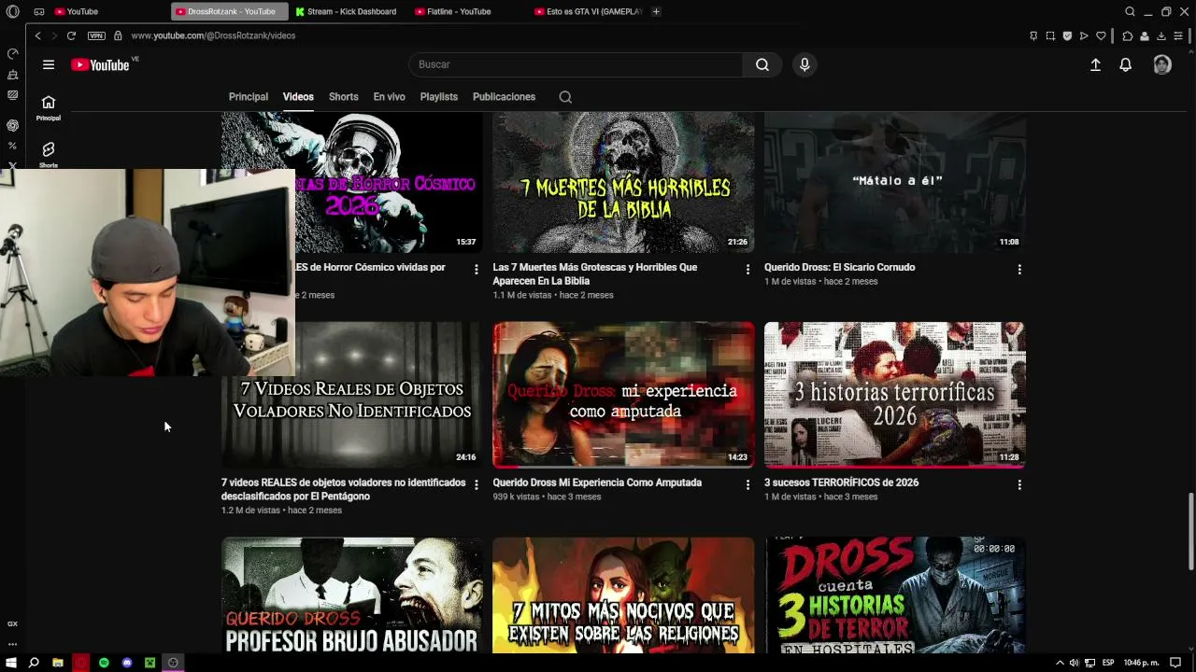Search within the channel using magnifier icon

(x=565, y=97)
